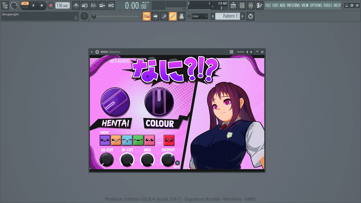Open the Piano roll icon
This screenshot has height=203, width=361.
260,5
